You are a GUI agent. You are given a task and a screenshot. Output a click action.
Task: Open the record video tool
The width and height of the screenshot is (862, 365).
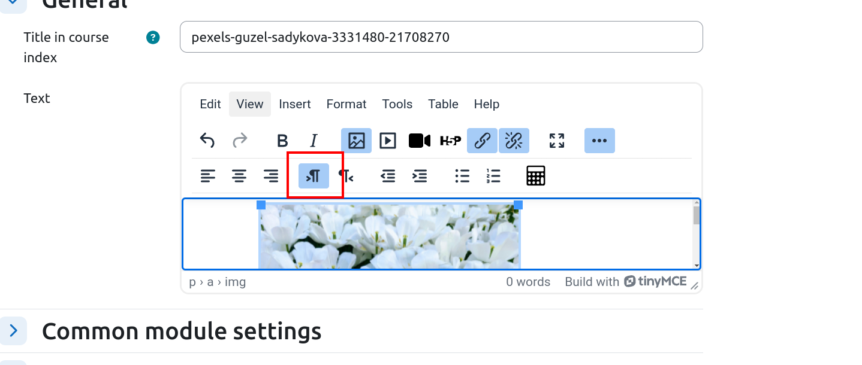point(420,141)
